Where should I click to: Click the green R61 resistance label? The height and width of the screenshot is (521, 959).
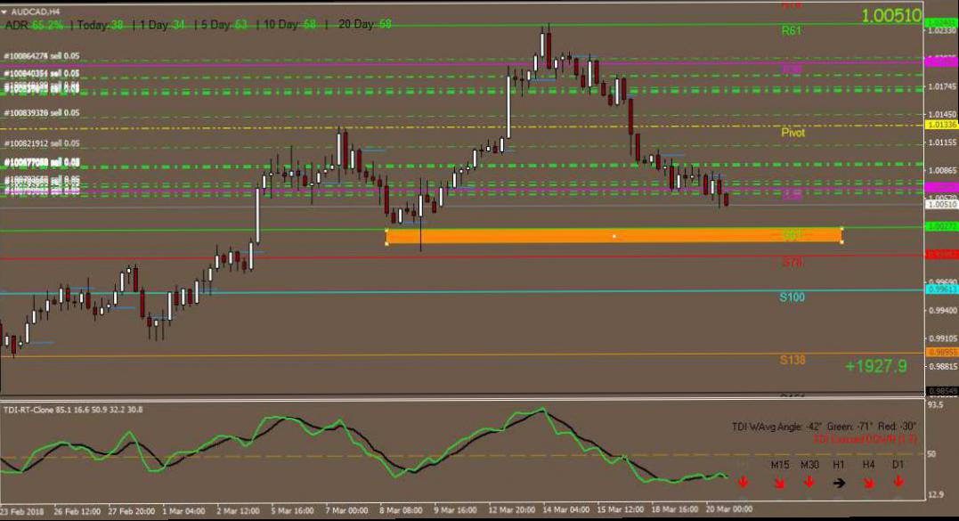click(x=791, y=30)
